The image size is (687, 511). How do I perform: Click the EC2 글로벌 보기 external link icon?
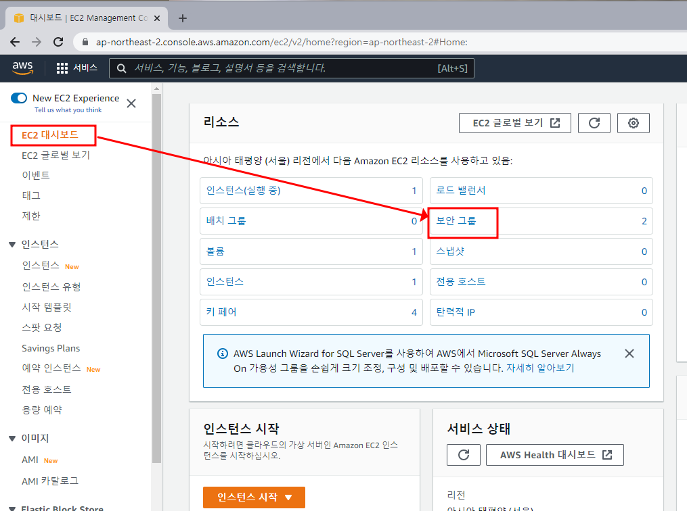click(558, 122)
